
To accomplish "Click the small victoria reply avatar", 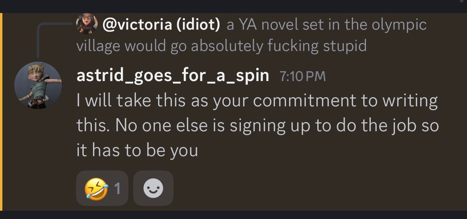I will [87, 24].
